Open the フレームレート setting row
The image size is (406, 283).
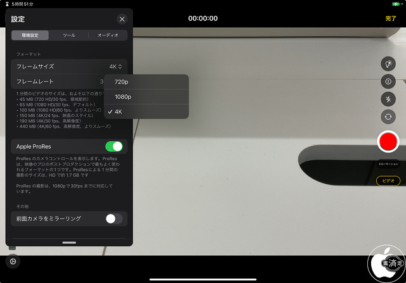tap(58, 82)
